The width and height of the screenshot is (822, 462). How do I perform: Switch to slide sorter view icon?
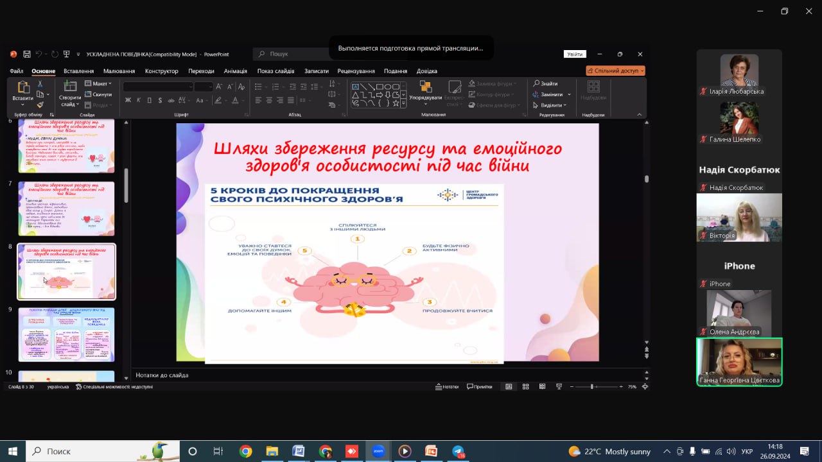[x=525, y=387]
